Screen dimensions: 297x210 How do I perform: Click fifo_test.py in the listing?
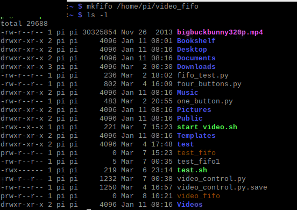tap(203, 75)
